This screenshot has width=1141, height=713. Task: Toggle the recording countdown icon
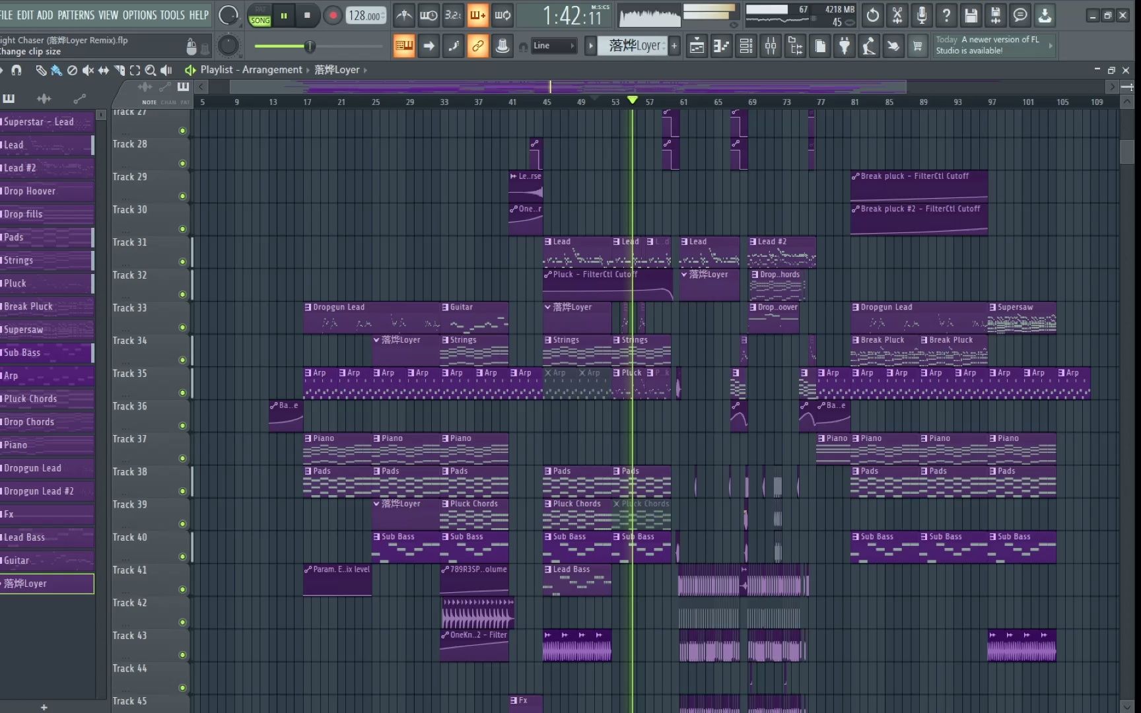click(453, 15)
